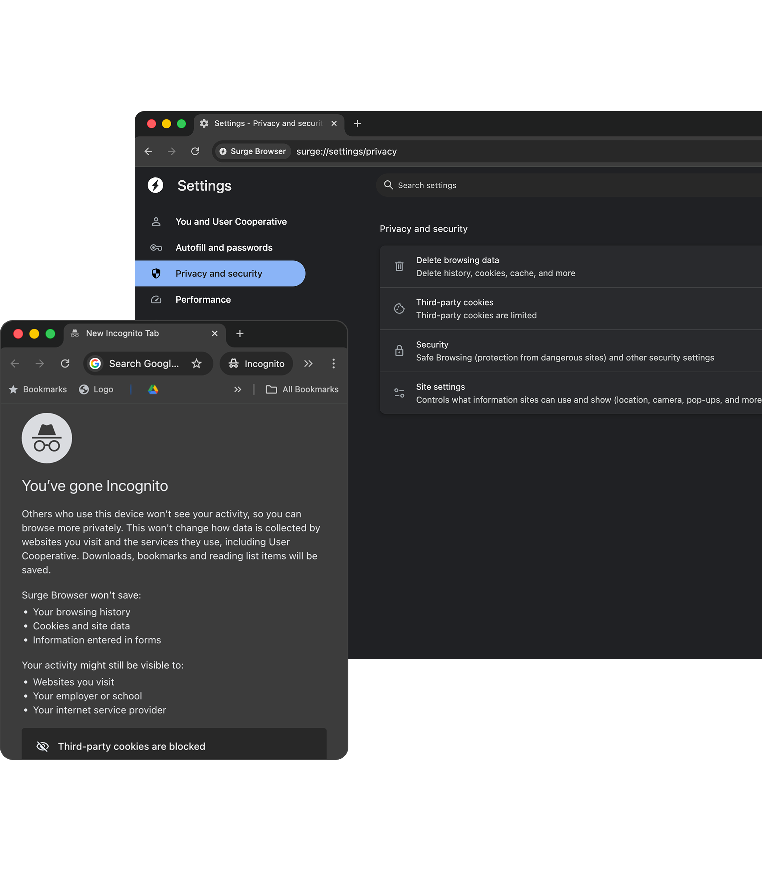Open the Security settings row
762x871 pixels.
coord(571,351)
